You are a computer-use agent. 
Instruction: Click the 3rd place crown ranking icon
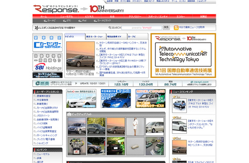click(177, 138)
